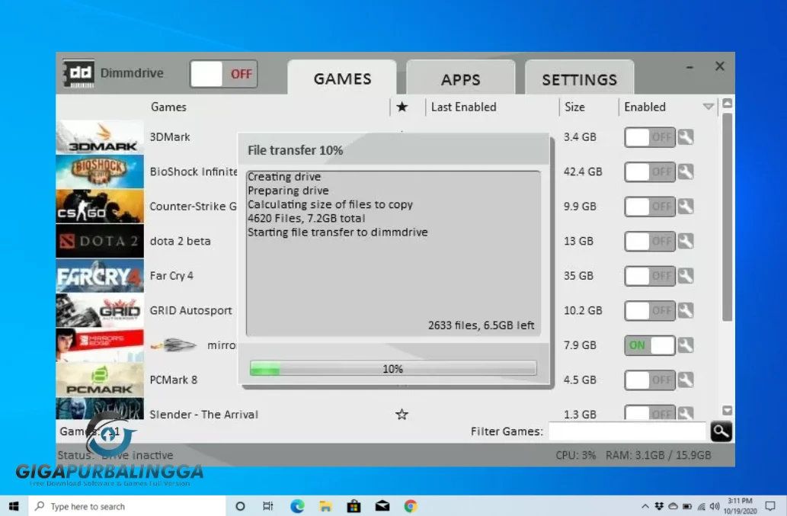
Task: Open Mail app from the taskbar
Action: pyautogui.click(x=382, y=506)
